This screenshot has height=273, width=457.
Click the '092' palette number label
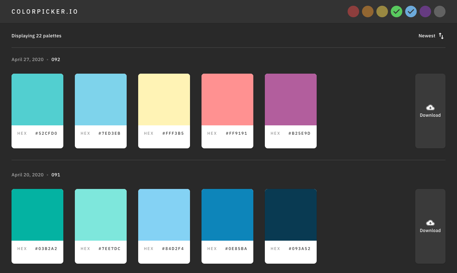55,59
